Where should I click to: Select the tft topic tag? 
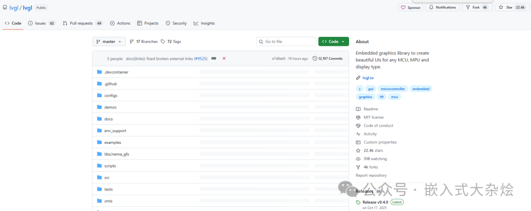(382, 97)
